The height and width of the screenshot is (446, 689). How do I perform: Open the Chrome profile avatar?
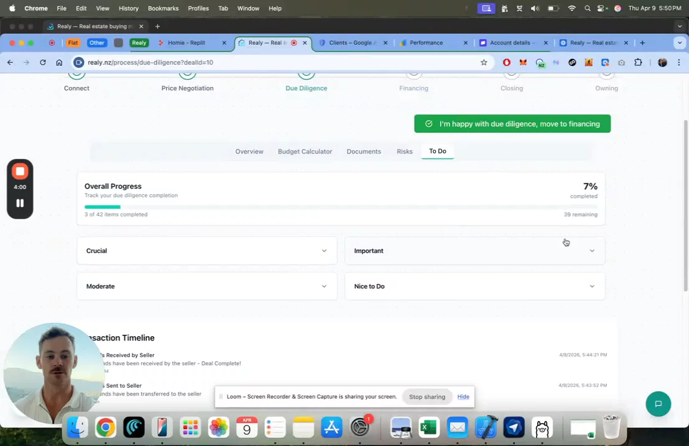[x=662, y=62]
